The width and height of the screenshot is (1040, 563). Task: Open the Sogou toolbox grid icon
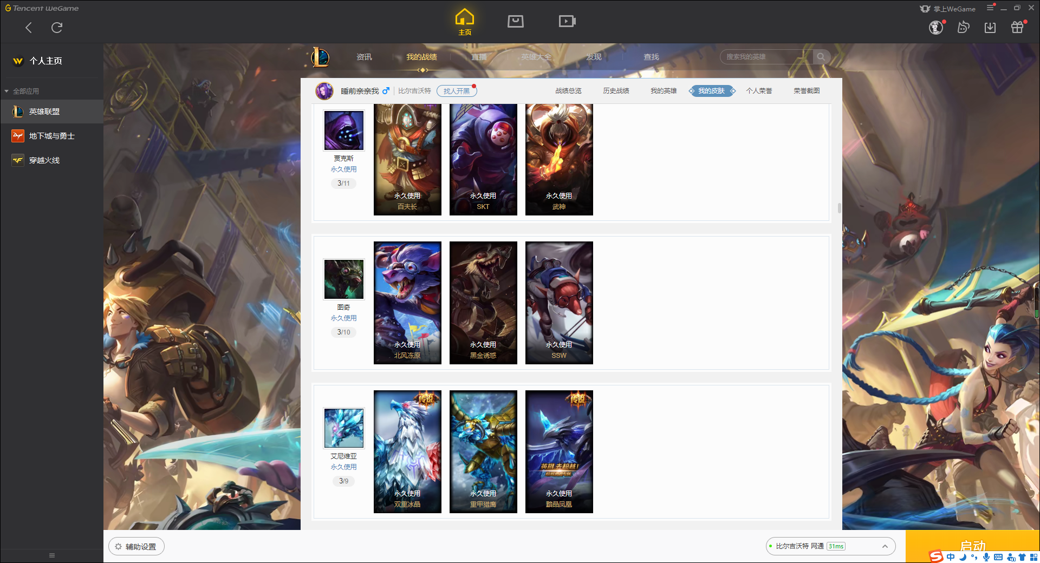pos(1033,557)
